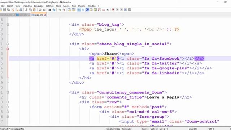Open the Encoding menu
Screen dimensions: 231x130
tap(27, 6)
